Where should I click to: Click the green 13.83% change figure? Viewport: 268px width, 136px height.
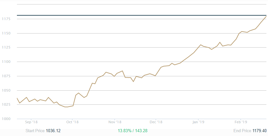click(x=124, y=131)
